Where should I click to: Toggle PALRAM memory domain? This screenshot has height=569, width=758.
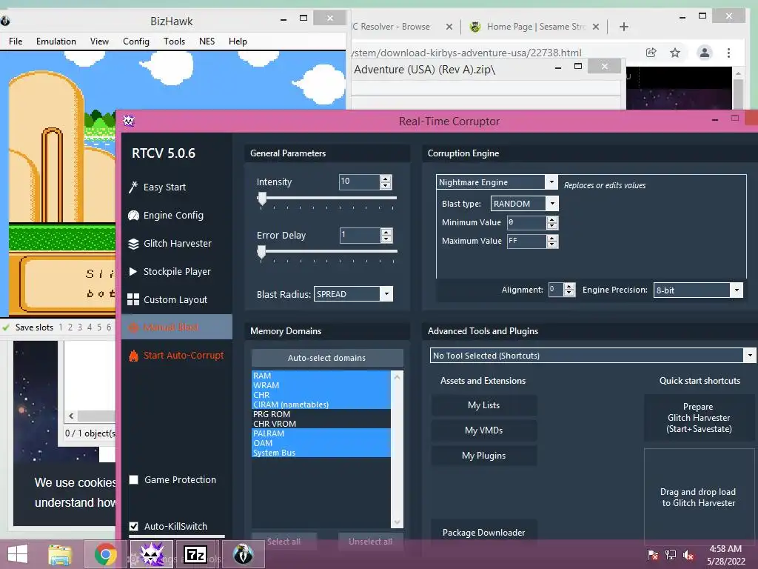(x=321, y=433)
